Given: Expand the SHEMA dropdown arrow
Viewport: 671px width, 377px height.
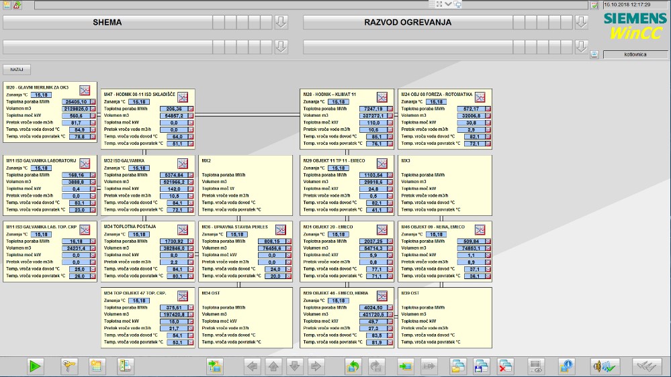Looking at the screenshot, I should point(281,22).
